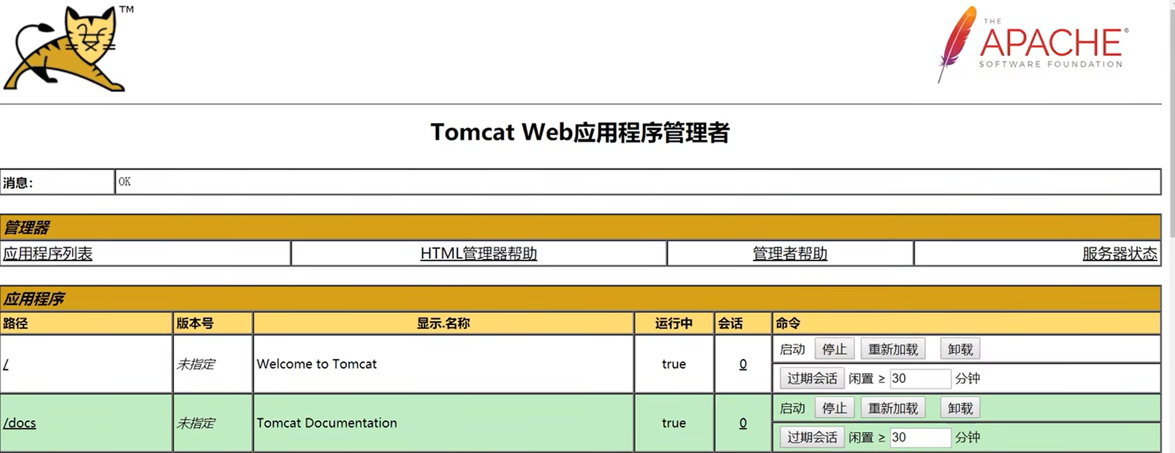1175x453 pixels.
Task: Click 卸载 button for Tomcat Documentation
Action: [x=961, y=408]
